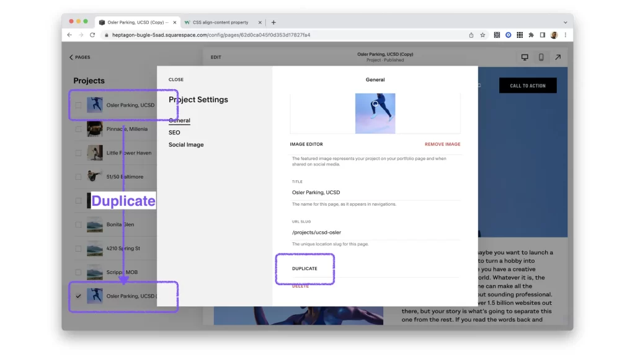Check the Scripps MOB checkbox
Image resolution: width=635 pixels, height=357 pixels.
tap(78, 273)
